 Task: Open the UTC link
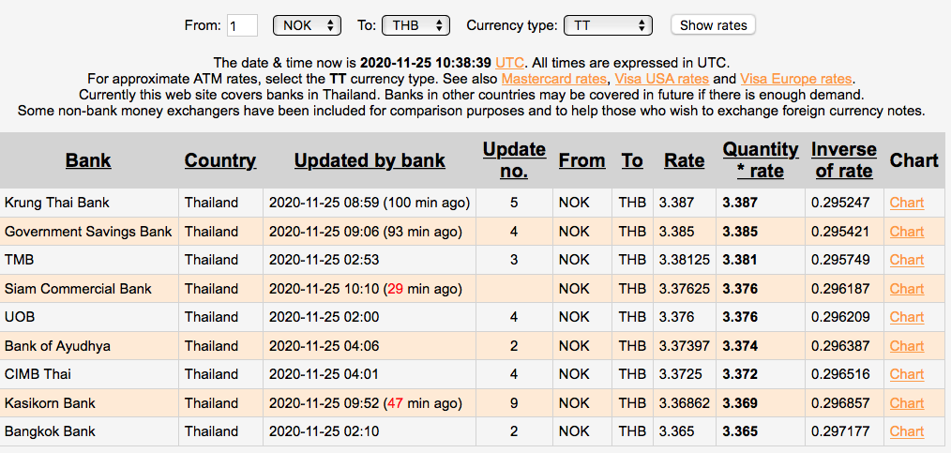coord(510,61)
